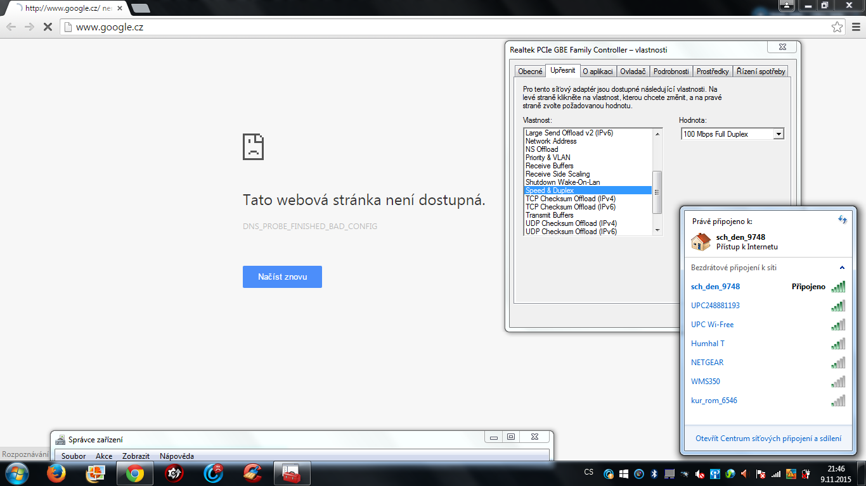Click the Chrome user profile icon
Viewport: 866px width, 486px height.
[787, 5]
